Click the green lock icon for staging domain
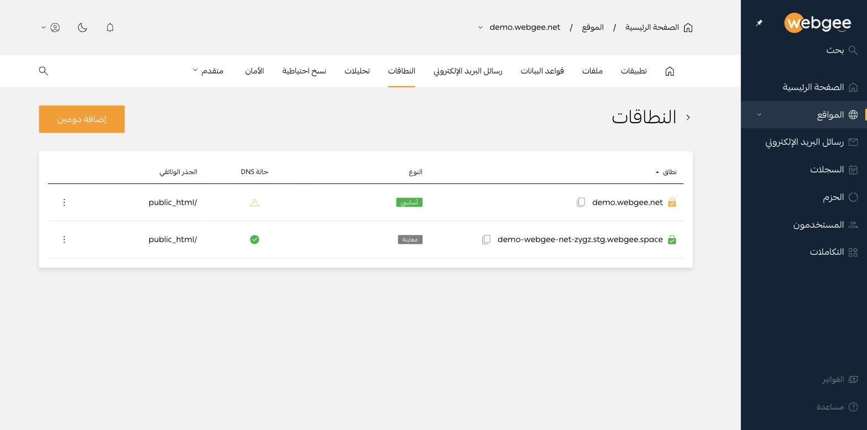 click(x=672, y=239)
